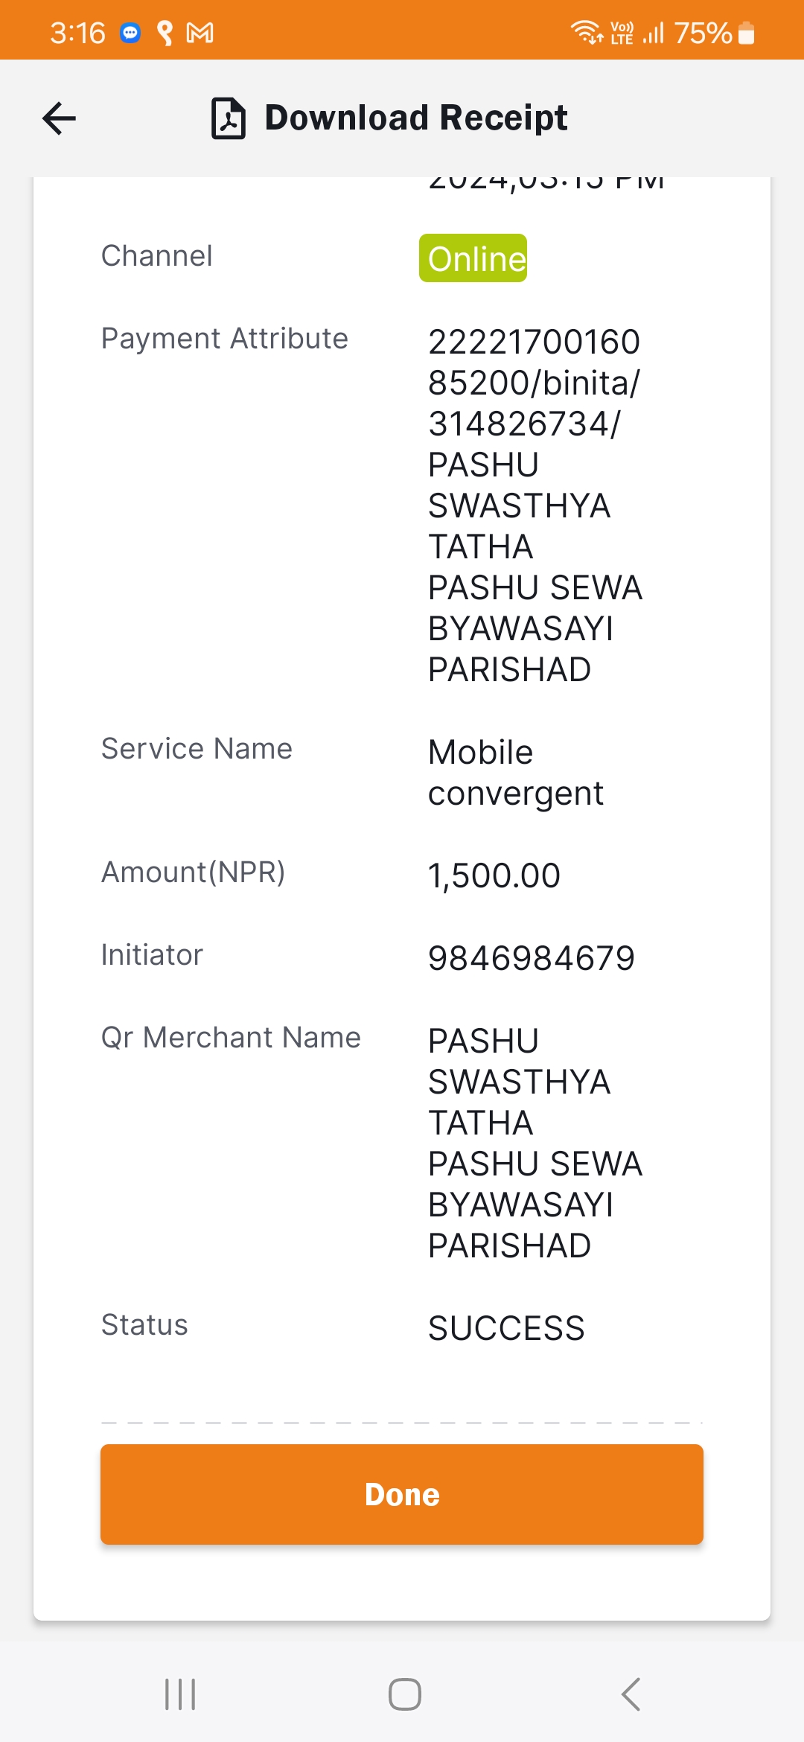
Task: Tap the orange Done button
Action: pos(402,1494)
